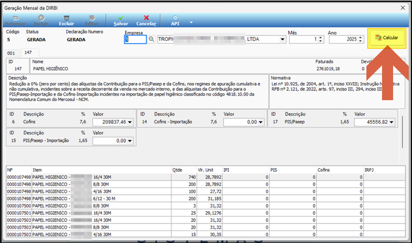Select the row for NF 0000107501

pos(205,213)
